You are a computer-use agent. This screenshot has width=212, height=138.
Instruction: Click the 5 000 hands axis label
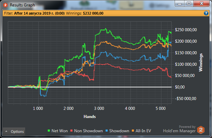click(161, 108)
